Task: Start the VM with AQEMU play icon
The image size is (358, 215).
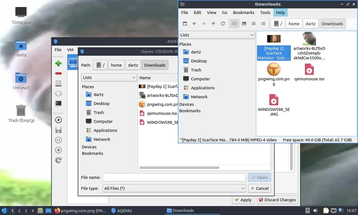Action: [x=58, y=120]
